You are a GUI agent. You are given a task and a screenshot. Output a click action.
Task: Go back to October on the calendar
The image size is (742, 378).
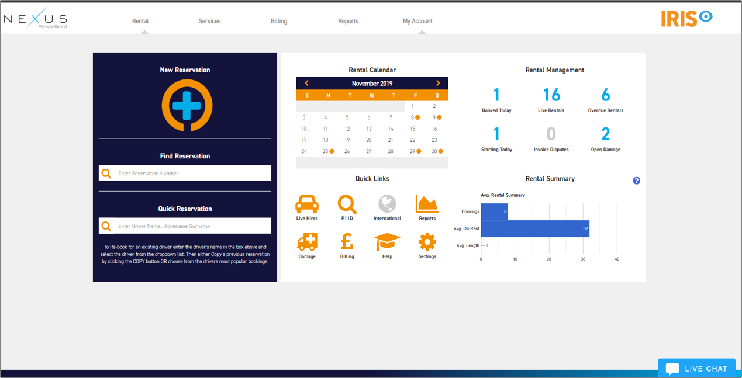pos(305,83)
